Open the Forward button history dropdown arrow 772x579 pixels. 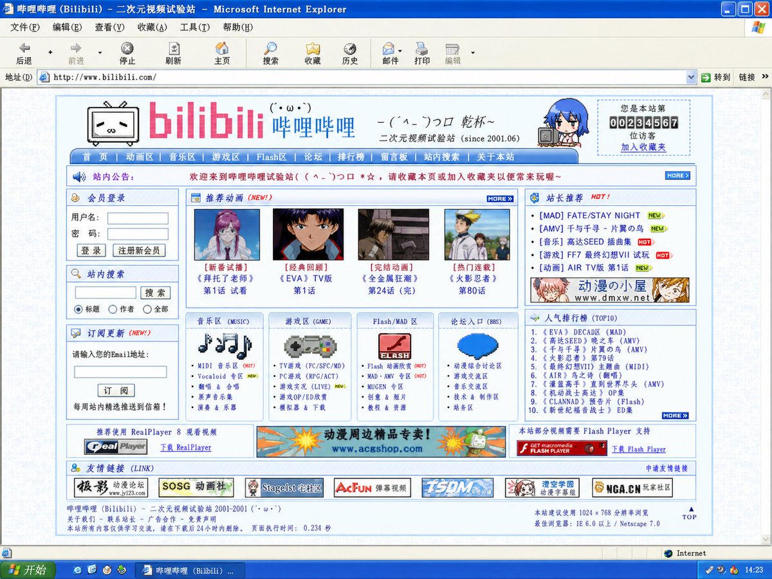(100, 53)
